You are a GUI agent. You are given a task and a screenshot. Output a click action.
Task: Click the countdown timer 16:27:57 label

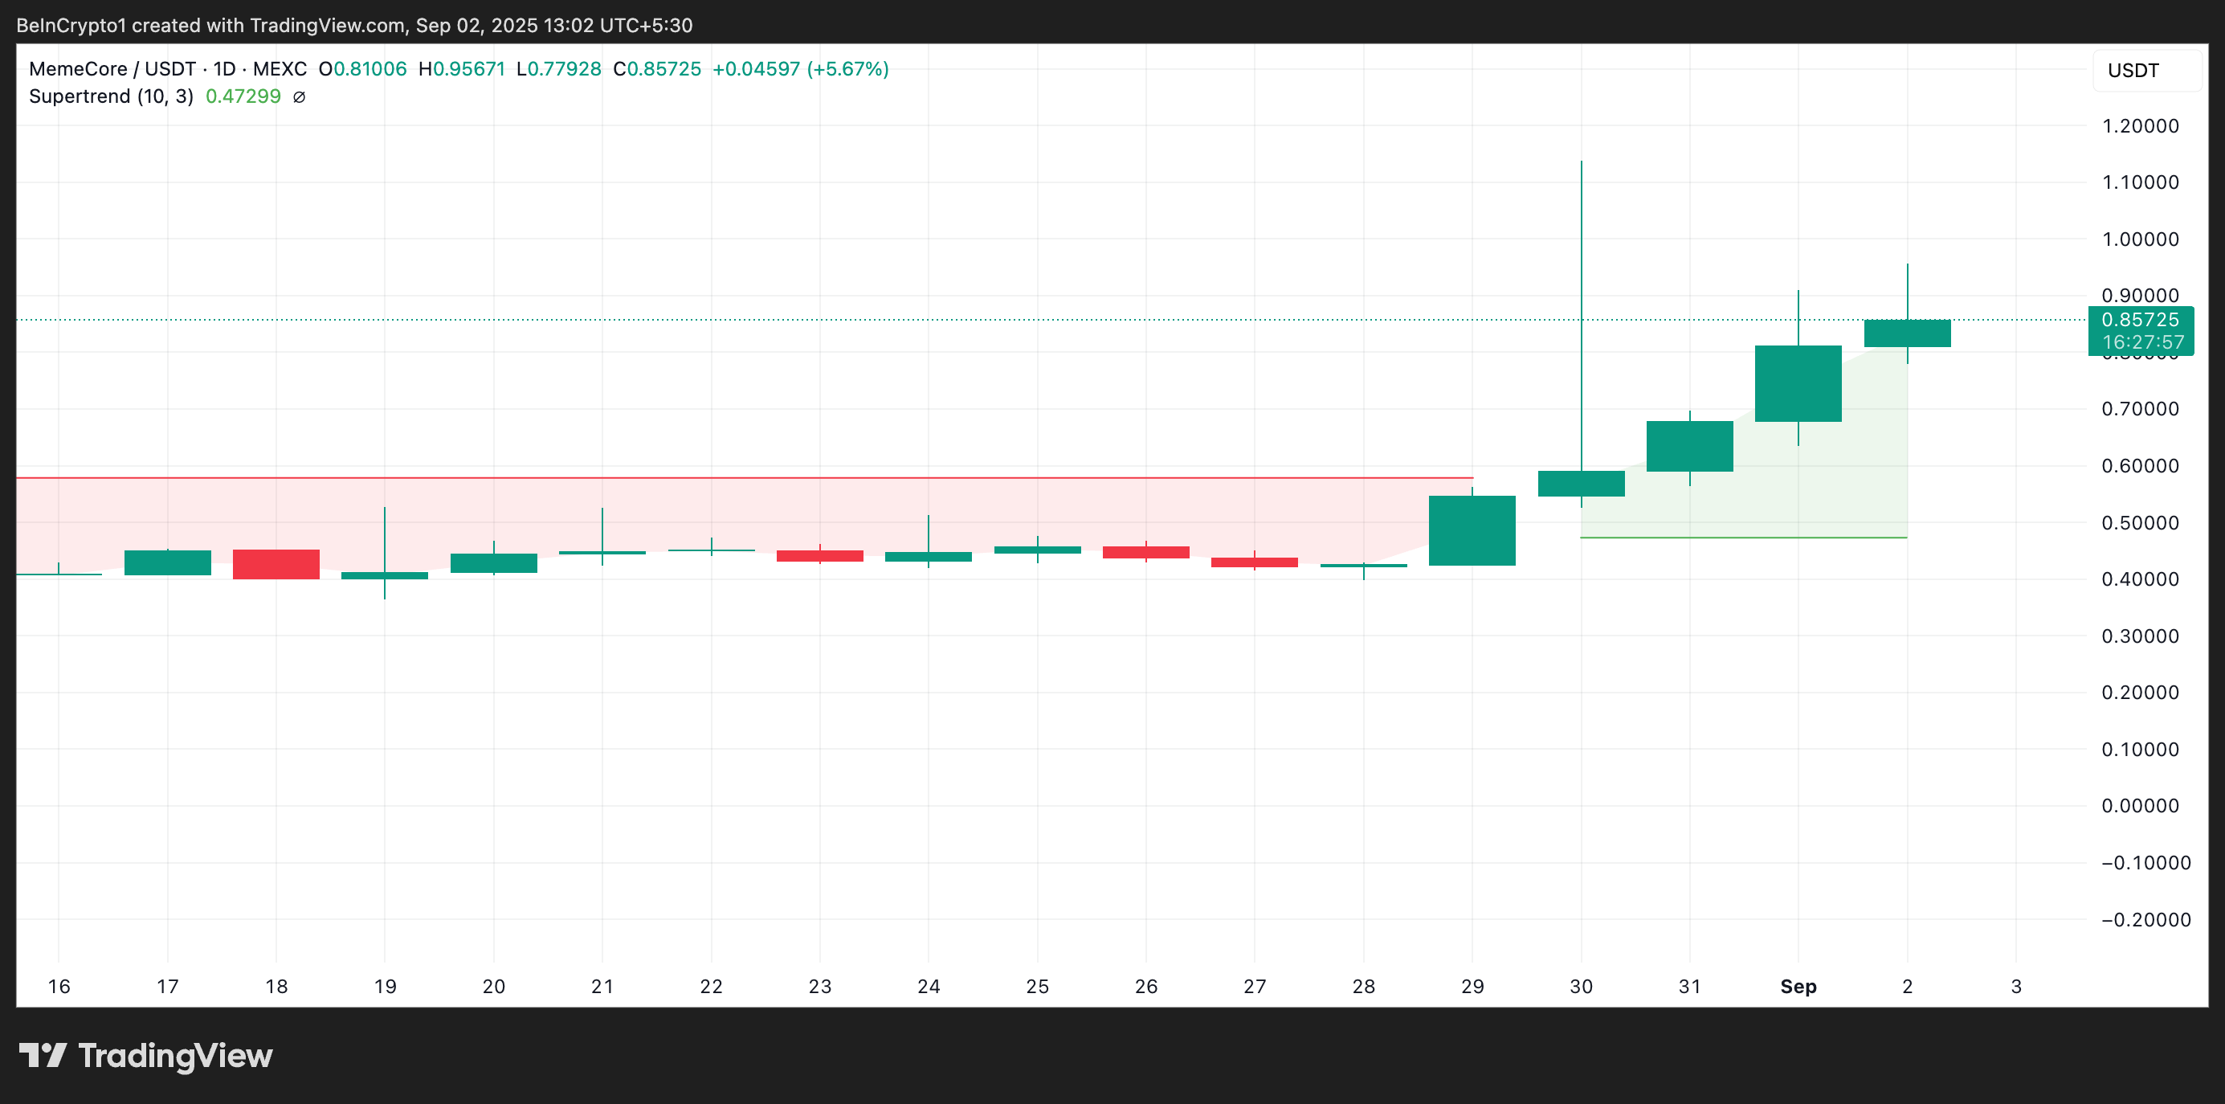[x=2142, y=342]
